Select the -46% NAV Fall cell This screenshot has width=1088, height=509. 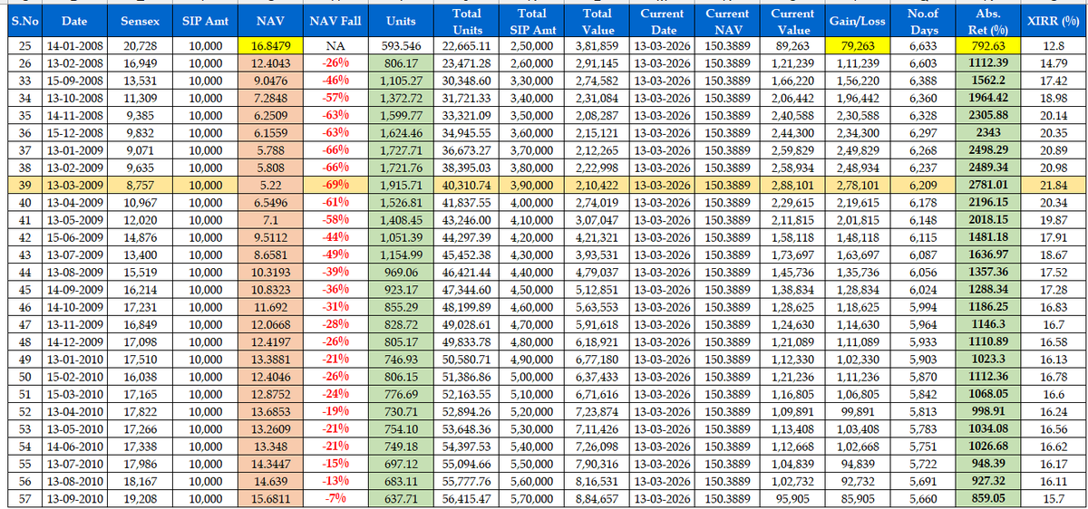335,80
